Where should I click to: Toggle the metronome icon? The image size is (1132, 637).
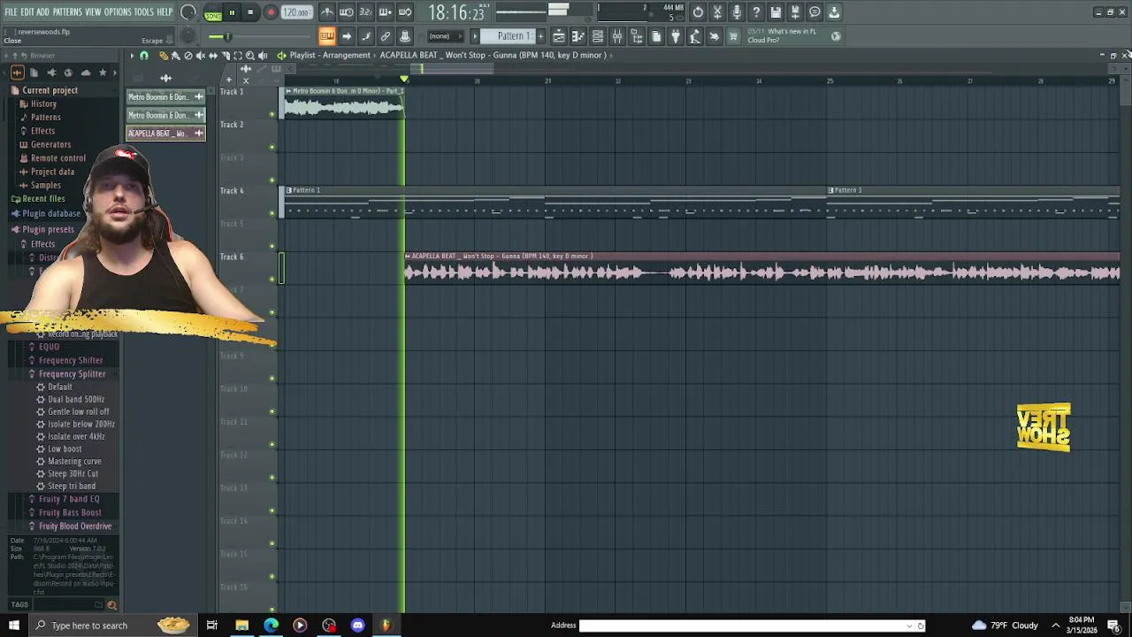click(327, 12)
